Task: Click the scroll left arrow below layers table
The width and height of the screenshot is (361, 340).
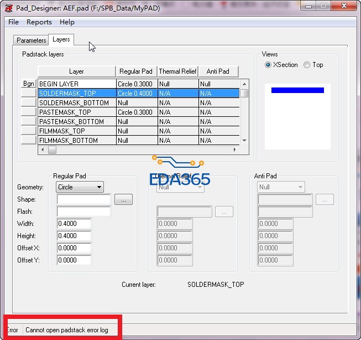Action: [x=43, y=150]
